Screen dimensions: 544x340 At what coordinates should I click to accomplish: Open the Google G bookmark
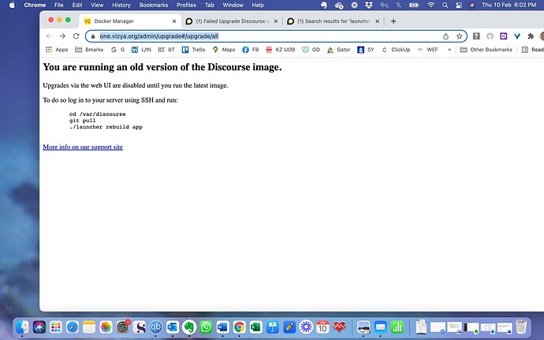[117, 50]
